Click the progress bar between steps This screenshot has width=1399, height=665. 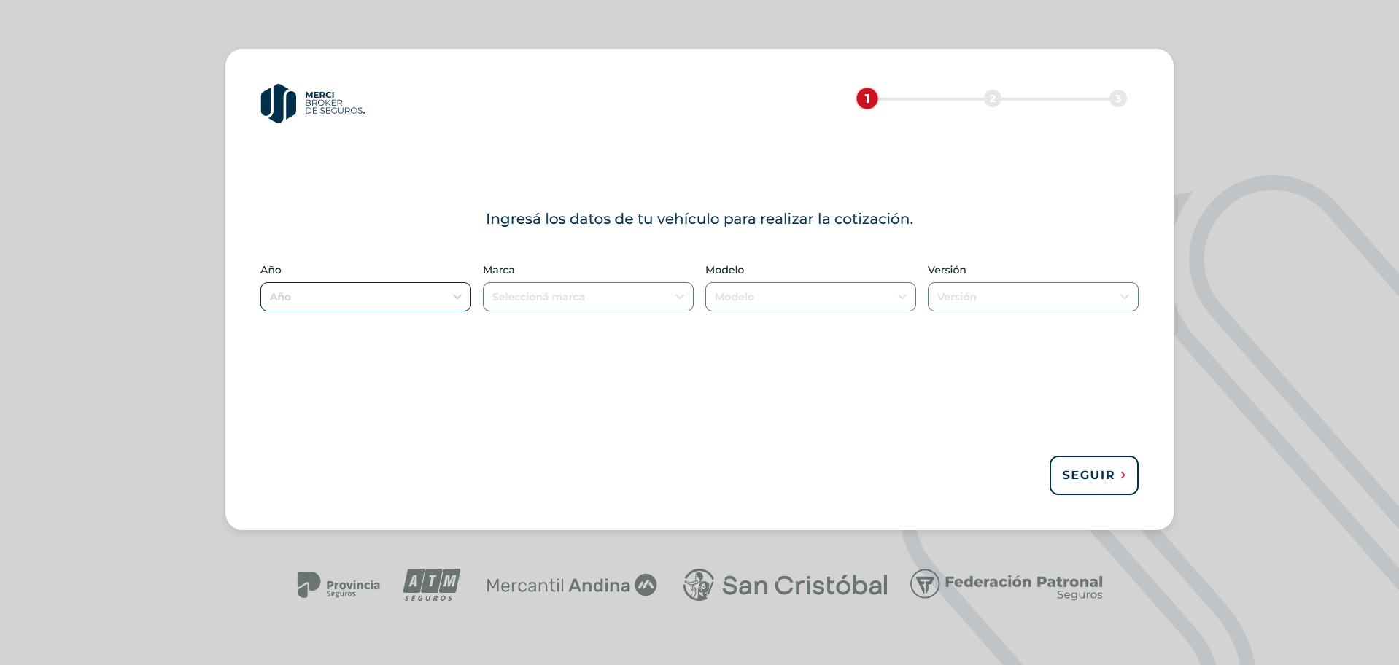pos(930,98)
